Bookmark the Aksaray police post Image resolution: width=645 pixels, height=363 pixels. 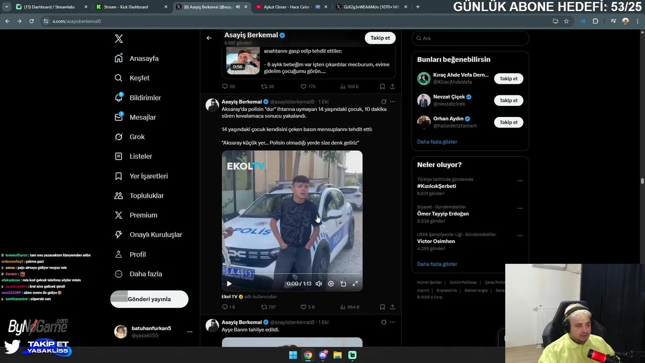pyautogui.click(x=382, y=307)
